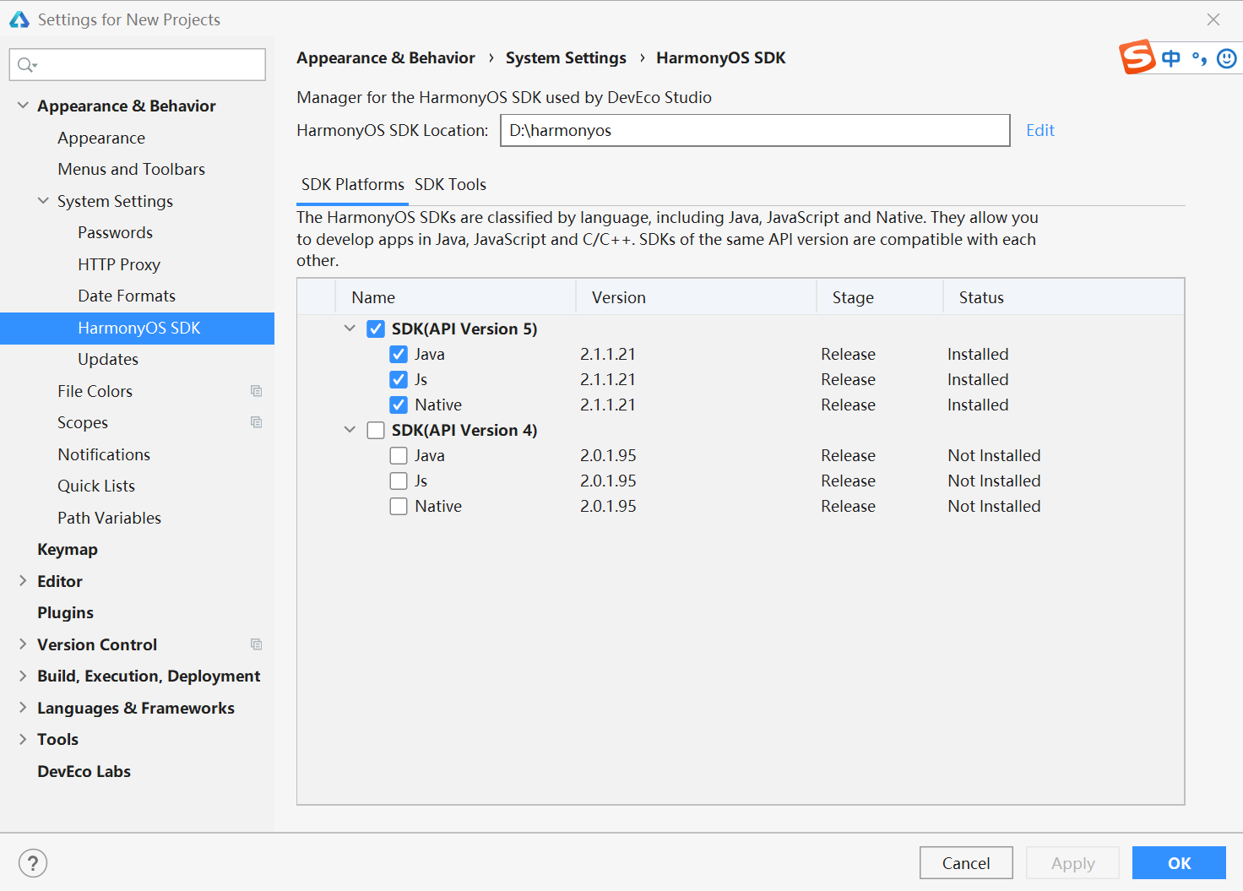Screen dimensions: 1243x891
Task: Open the Sogou emoji smiley icon
Action: click(x=1227, y=58)
